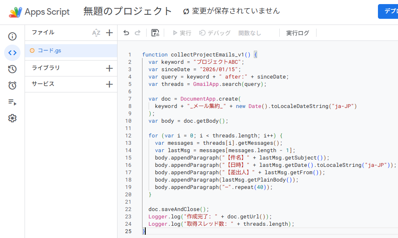Click the save project floppy disk icon
Screen dimensions: 398x238
(155, 33)
